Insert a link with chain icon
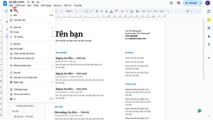Viewport: 213px width, 120px height. coord(122,11)
